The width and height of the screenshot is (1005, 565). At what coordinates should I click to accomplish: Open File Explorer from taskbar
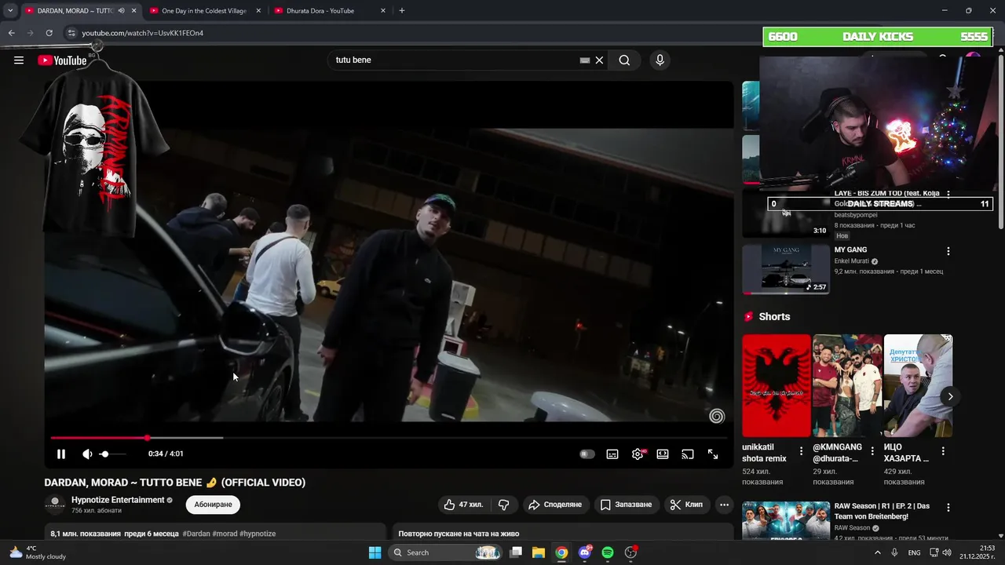(539, 552)
